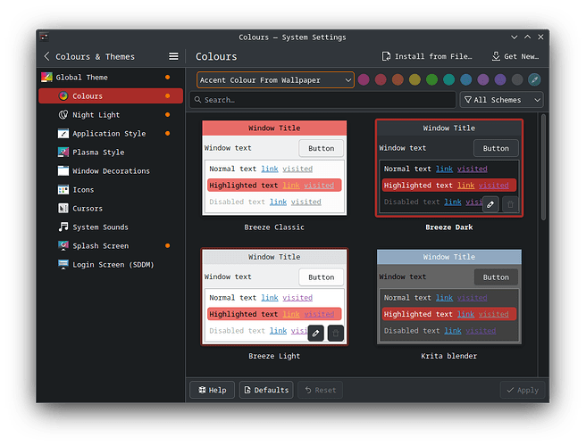Click the Breeze Classic label
Image resolution: width=586 pixels, height=446 pixels.
[274, 227]
